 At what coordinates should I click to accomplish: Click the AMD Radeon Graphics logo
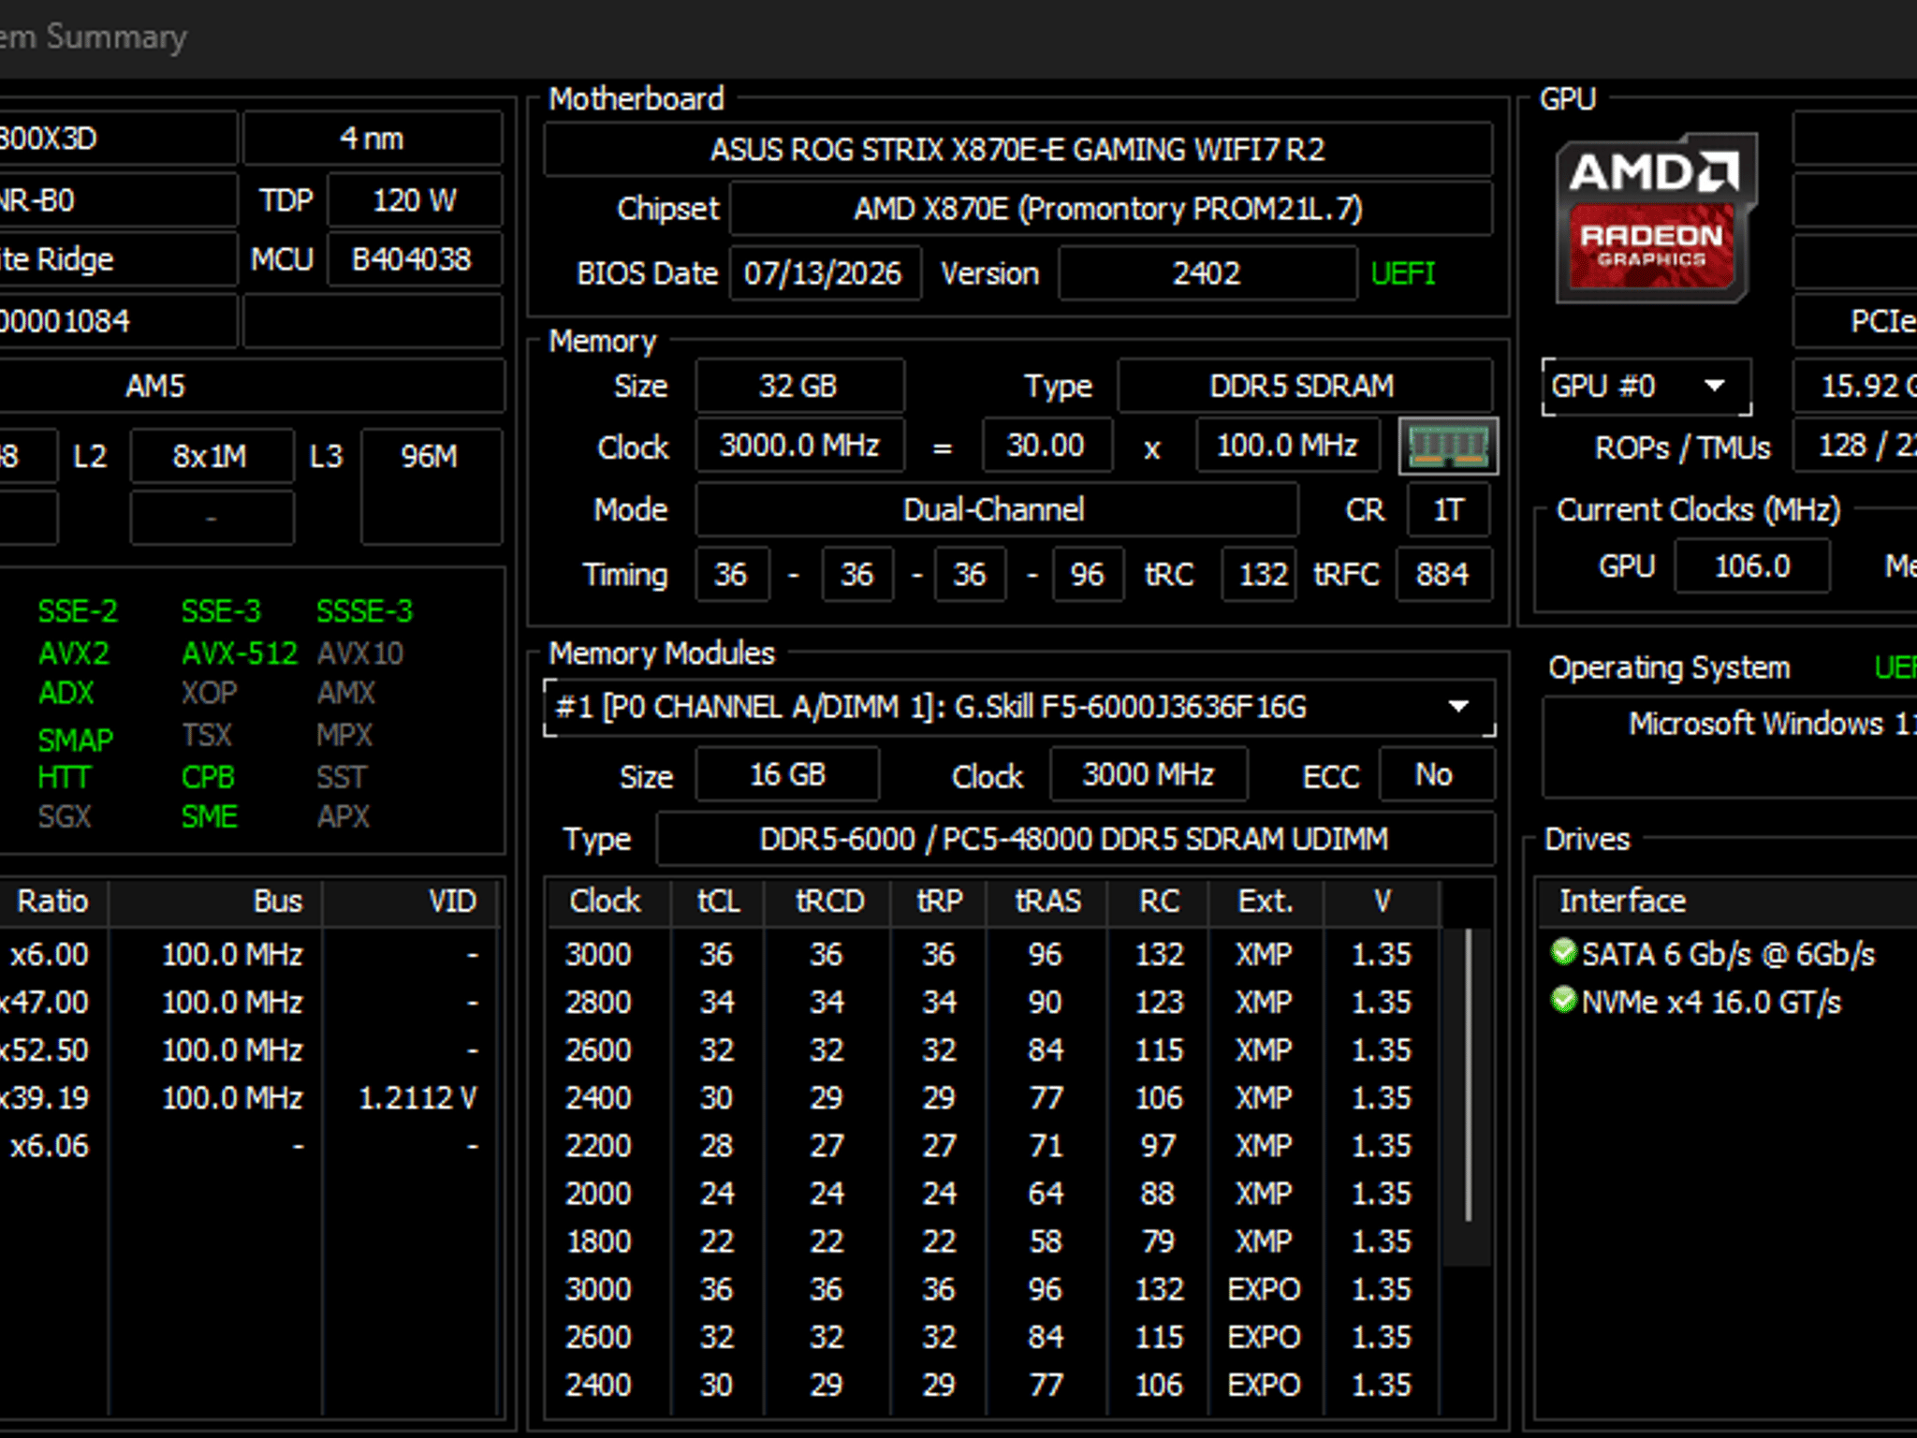pyautogui.click(x=1655, y=218)
